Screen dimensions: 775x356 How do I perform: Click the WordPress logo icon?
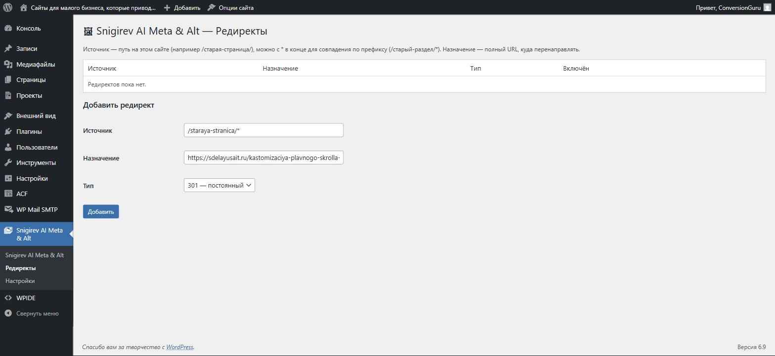pyautogui.click(x=8, y=8)
